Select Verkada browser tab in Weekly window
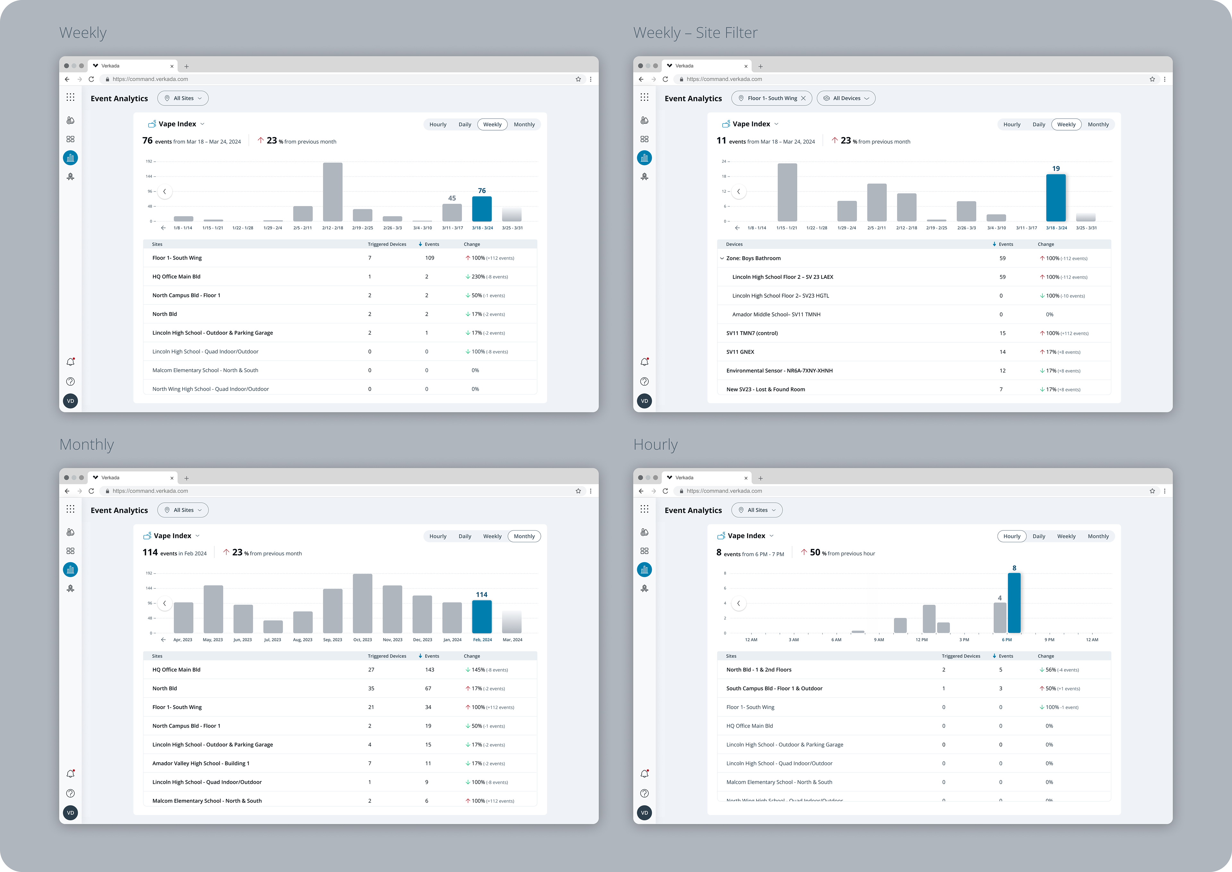 click(133, 66)
